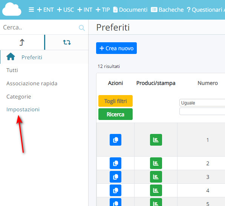Click the + INT toolbar button
This screenshot has width=225, height=206.
click(85, 10)
